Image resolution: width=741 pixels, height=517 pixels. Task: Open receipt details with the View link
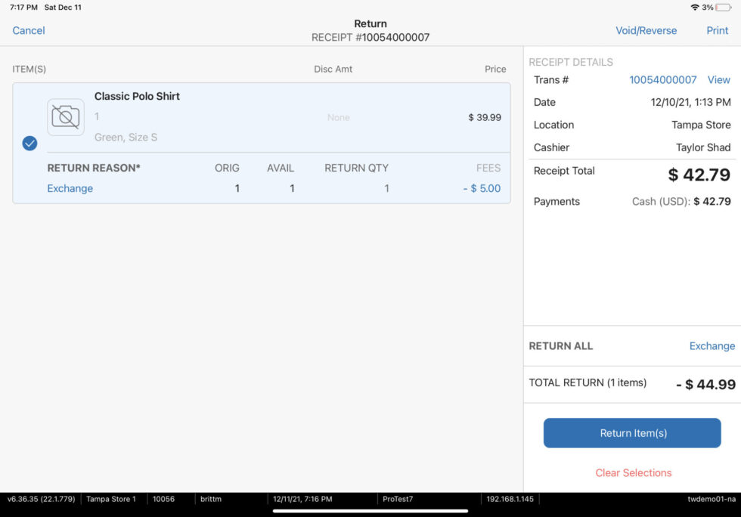coord(718,79)
